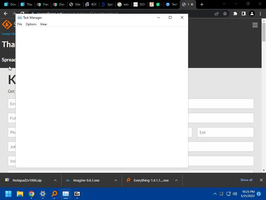
Task: Open a new Chrome tab
Action: [202, 4]
